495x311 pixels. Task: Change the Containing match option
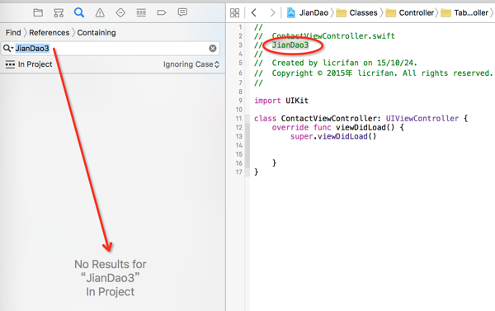click(97, 32)
